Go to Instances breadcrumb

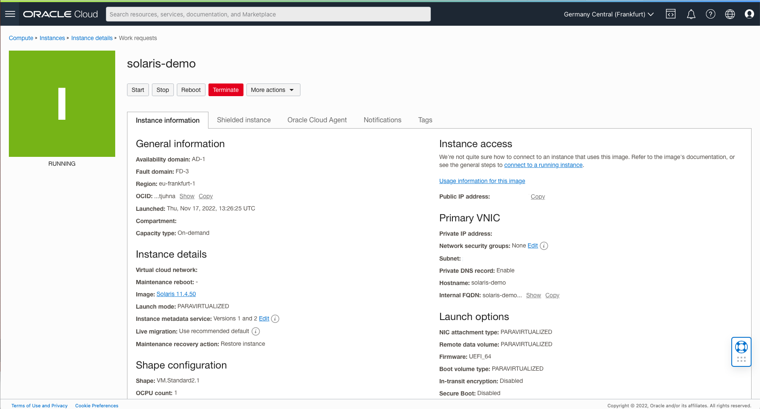(x=52, y=38)
